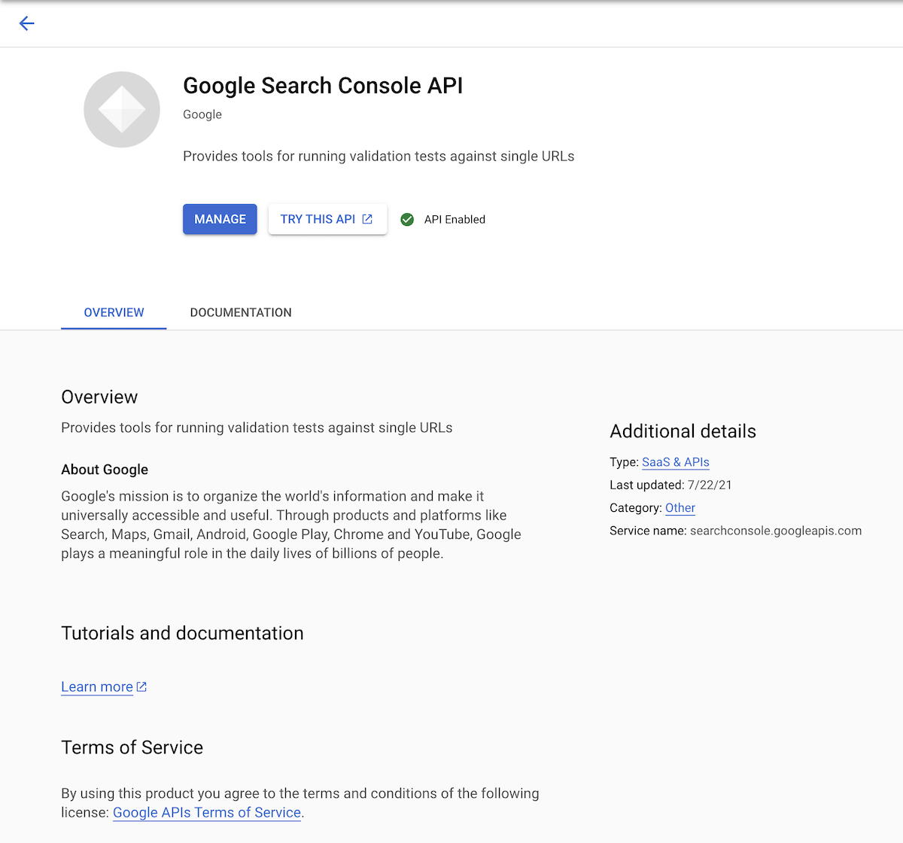903x843 pixels.
Task: Click the Google Search Console API title
Action: [323, 86]
